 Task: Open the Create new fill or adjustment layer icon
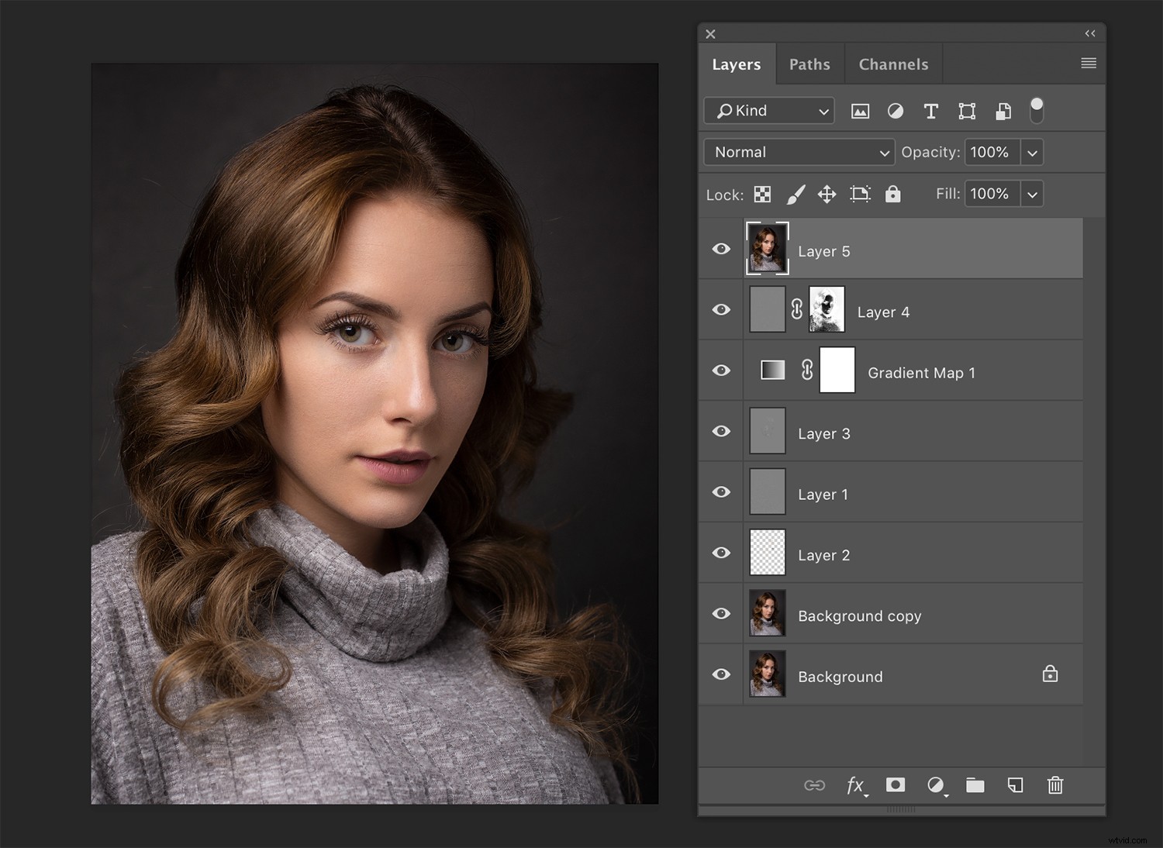(935, 785)
